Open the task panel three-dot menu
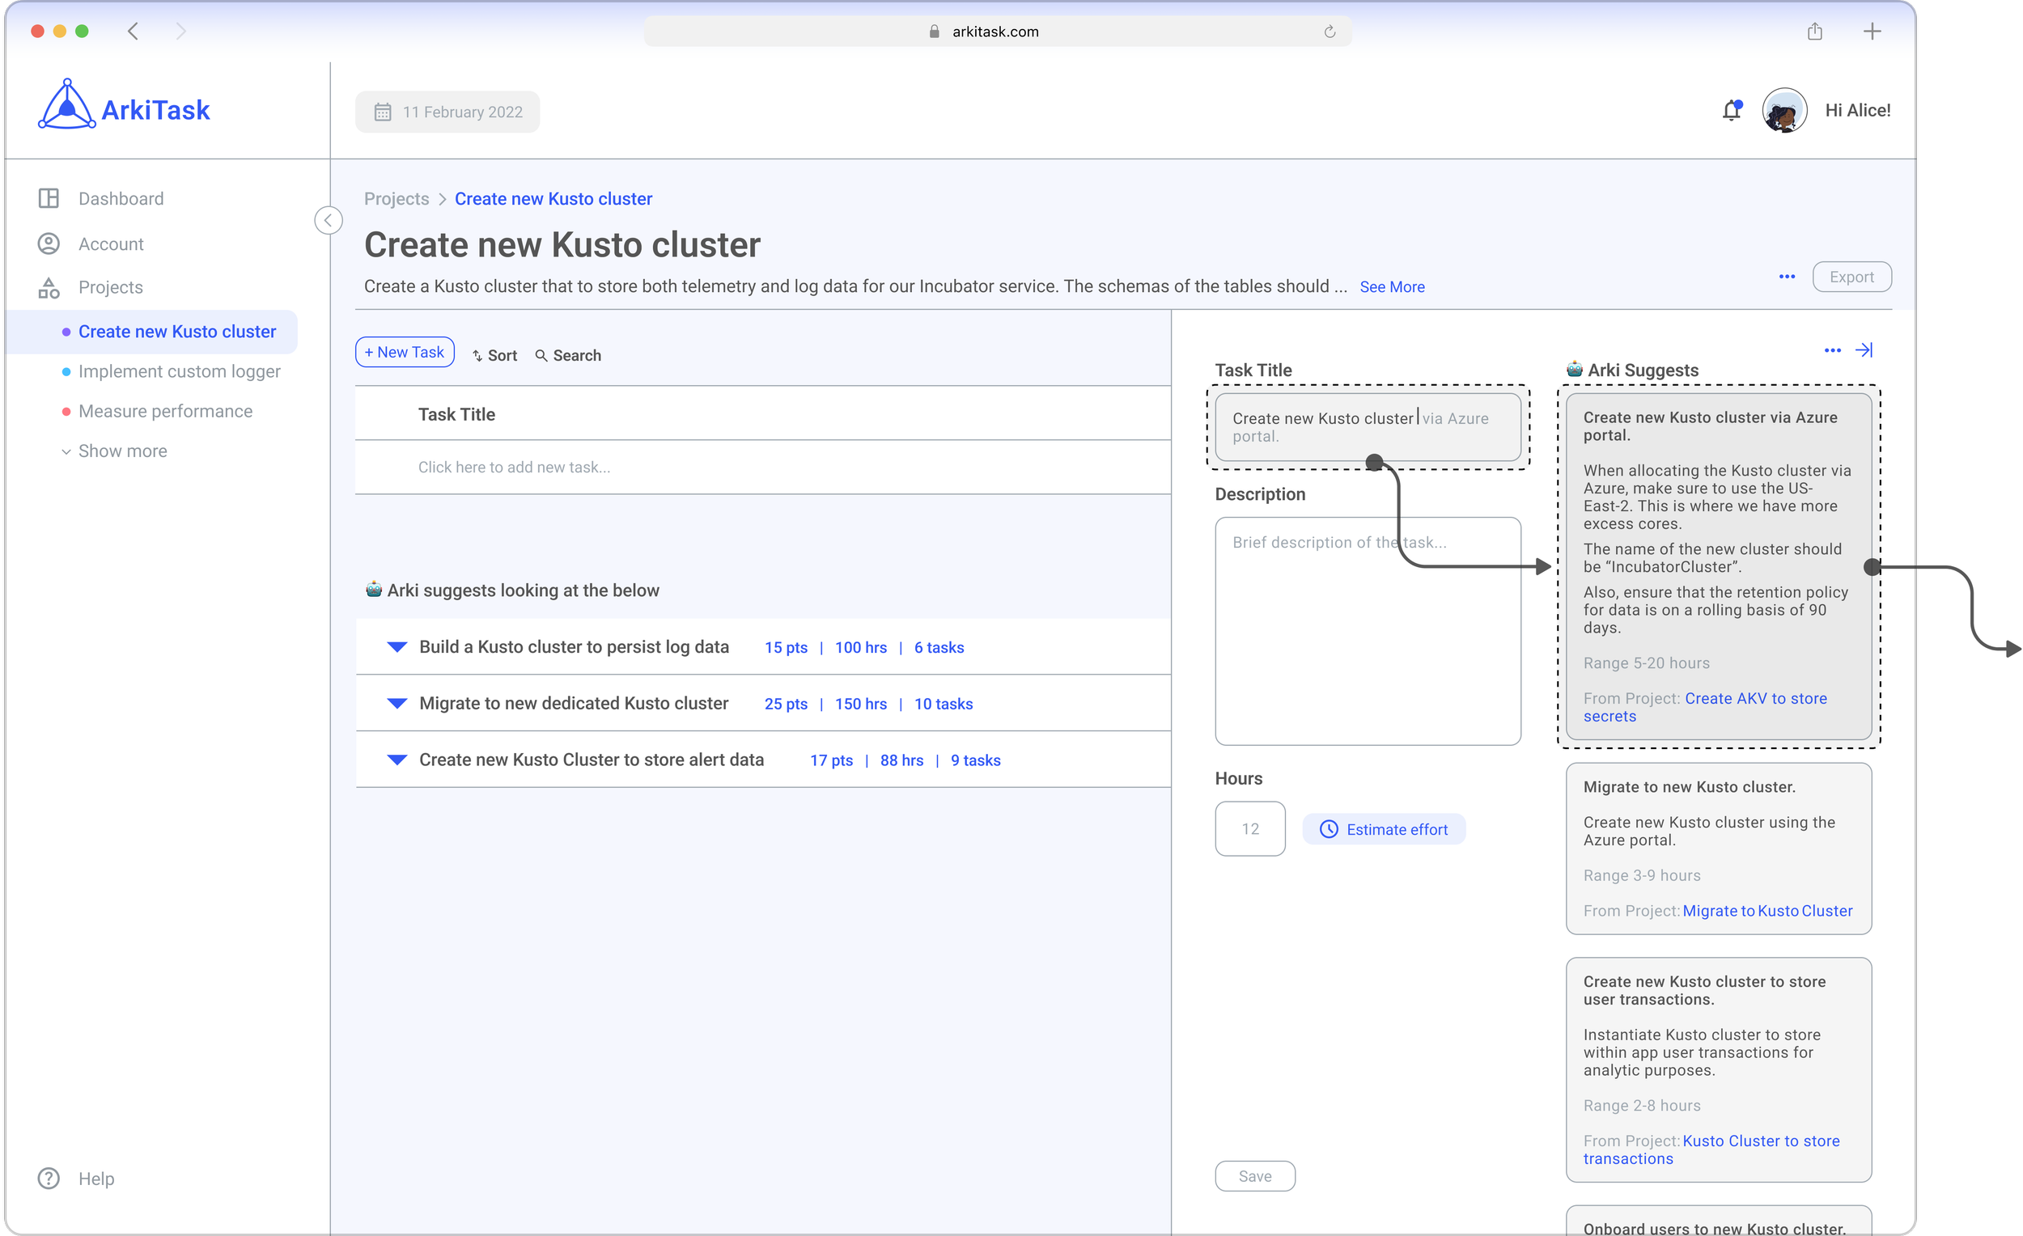Viewport: 2023px width, 1236px height. click(1832, 350)
